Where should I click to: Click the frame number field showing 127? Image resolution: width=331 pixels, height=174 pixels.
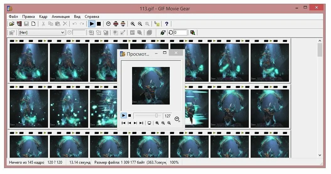click(168, 116)
